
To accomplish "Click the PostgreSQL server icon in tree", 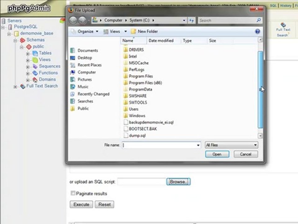I will click(x=10, y=27).
